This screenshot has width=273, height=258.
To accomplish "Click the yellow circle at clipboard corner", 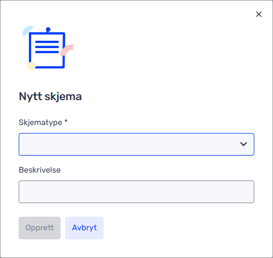I will tap(31, 66).
